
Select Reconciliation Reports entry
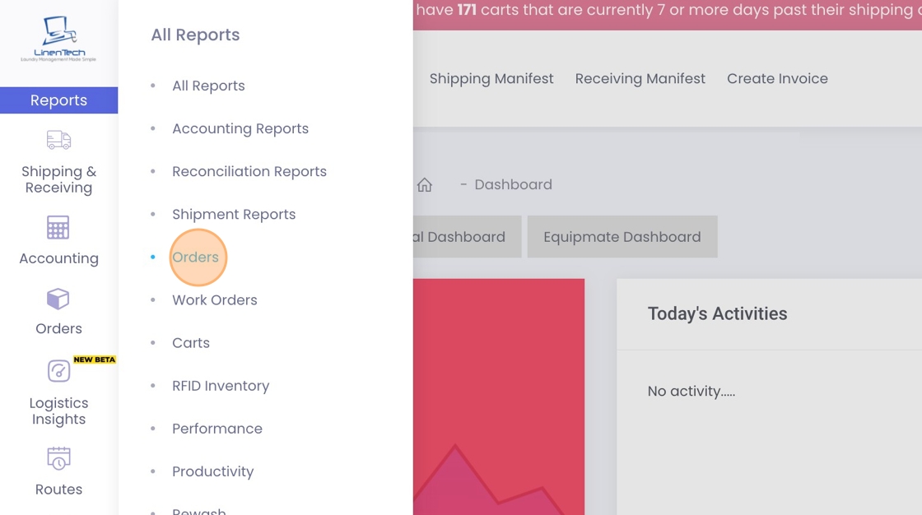[x=249, y=171]
